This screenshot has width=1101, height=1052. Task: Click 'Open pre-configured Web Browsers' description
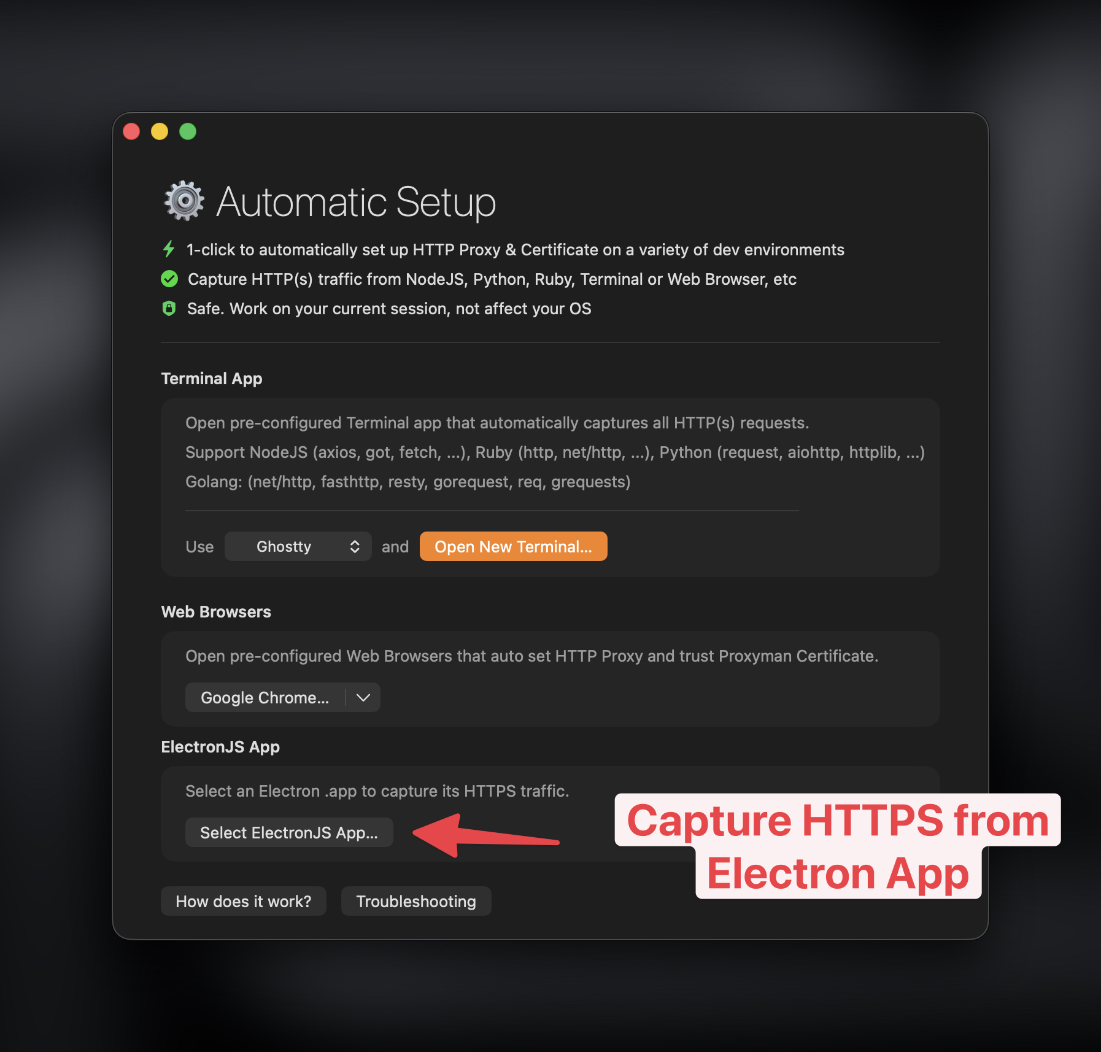point(532,656)
